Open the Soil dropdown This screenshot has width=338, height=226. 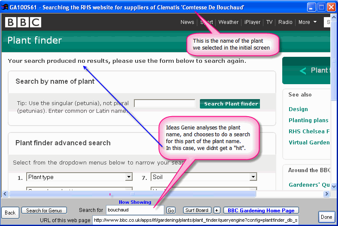click(204, 177)
